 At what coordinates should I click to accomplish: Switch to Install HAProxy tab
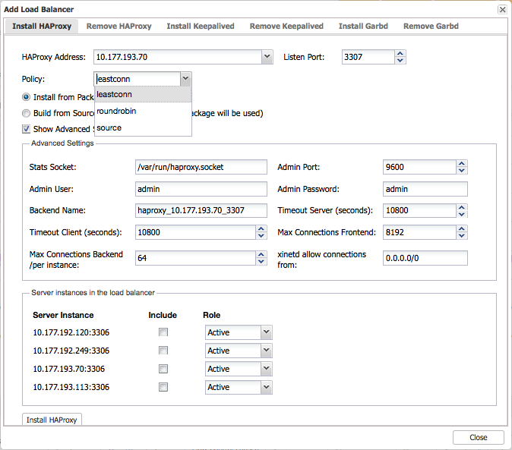coord(42,26)
